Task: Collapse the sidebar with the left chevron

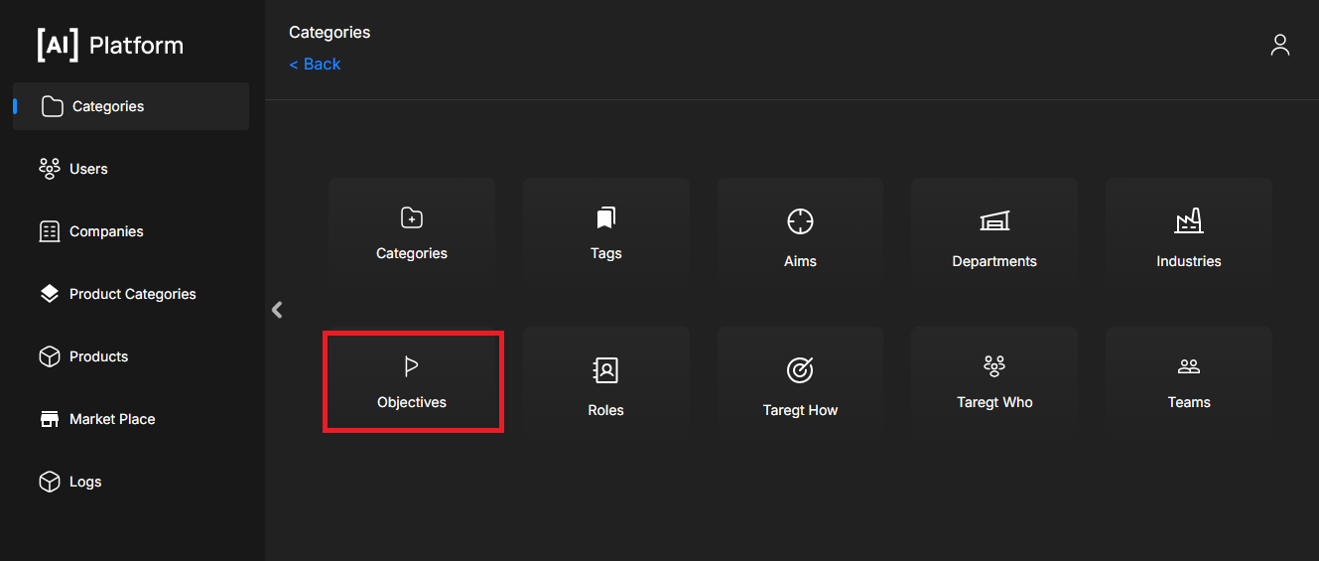Action: (x=277, y=310)
